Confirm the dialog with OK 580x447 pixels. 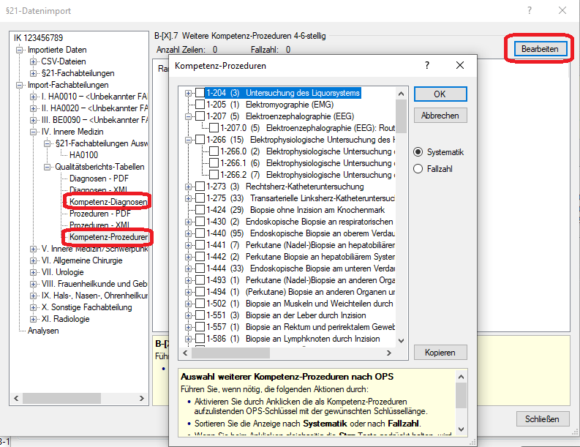click(440, 94)
